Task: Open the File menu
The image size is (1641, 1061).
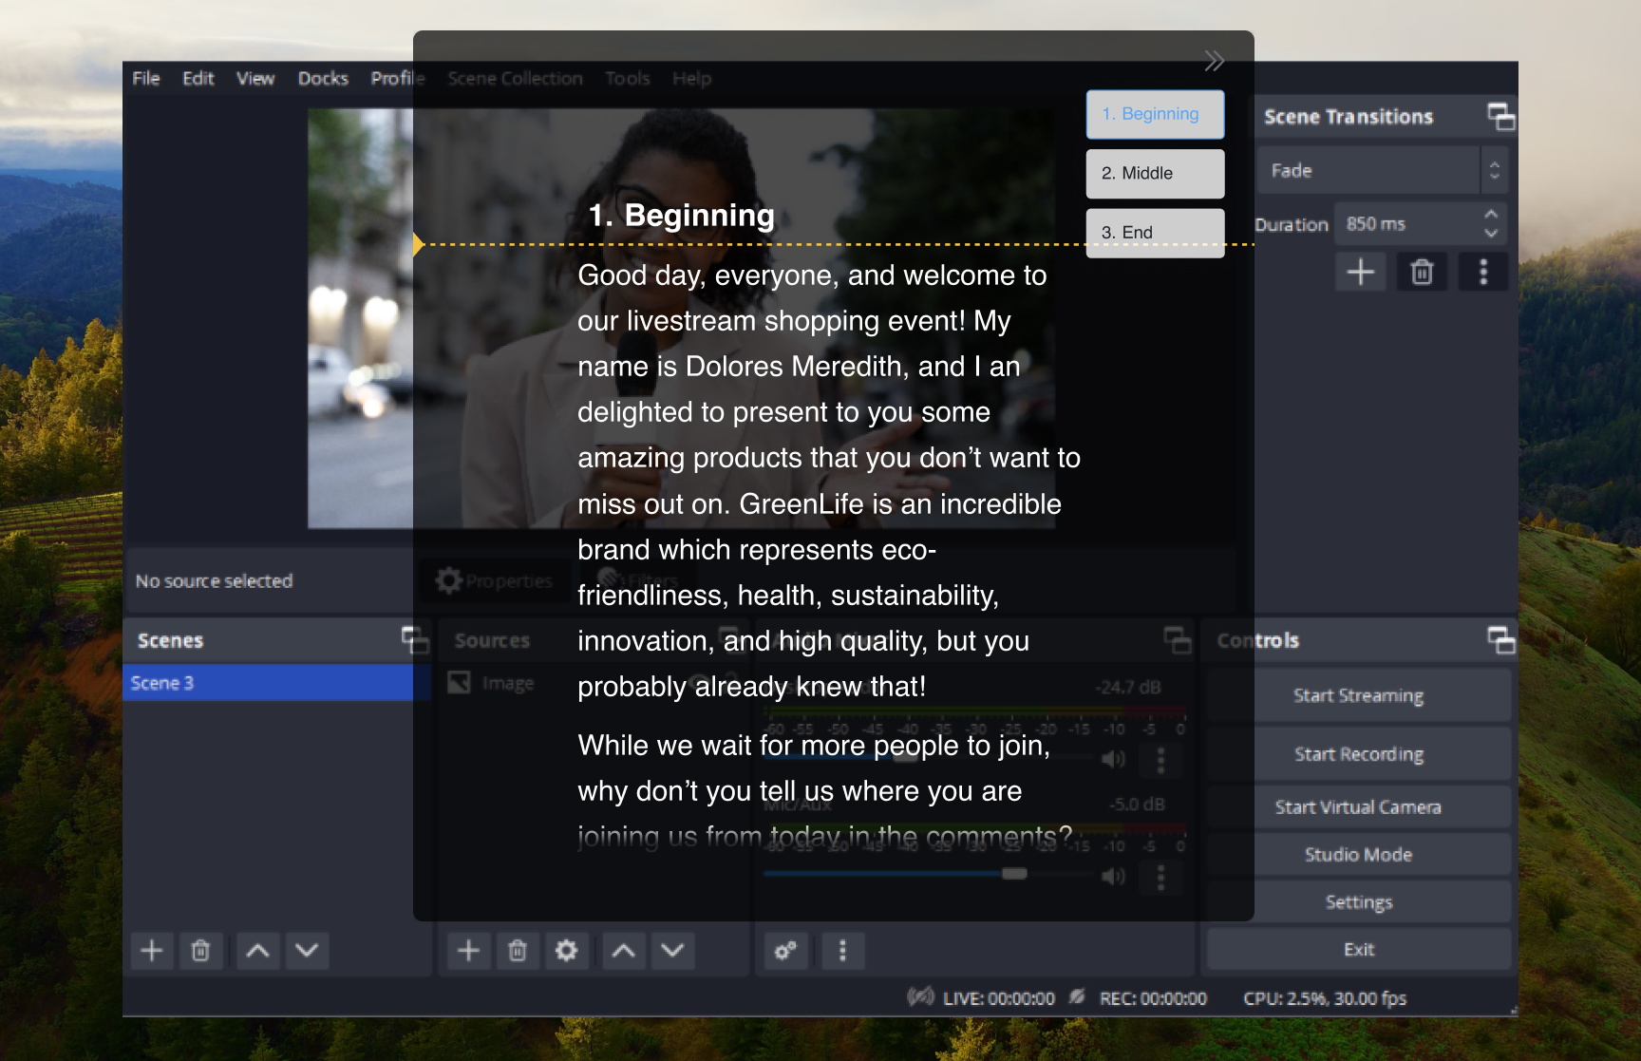Action: [146, 79]
